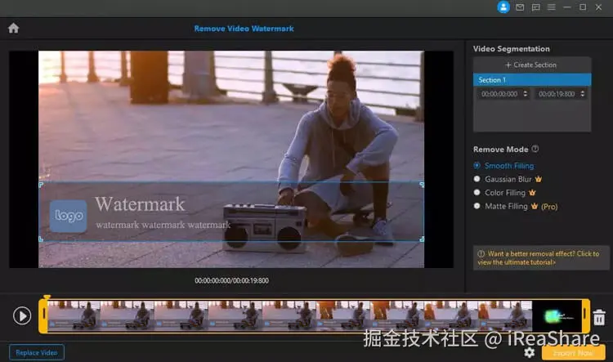Click the orange Export Now button
Screen dimensions: 613x362
pyautogui.click(x=573, y=352)
